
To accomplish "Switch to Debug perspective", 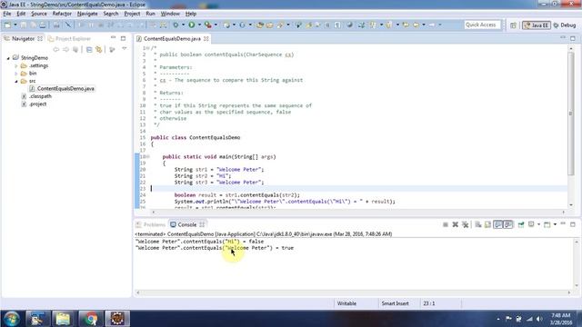I will 564,25.
